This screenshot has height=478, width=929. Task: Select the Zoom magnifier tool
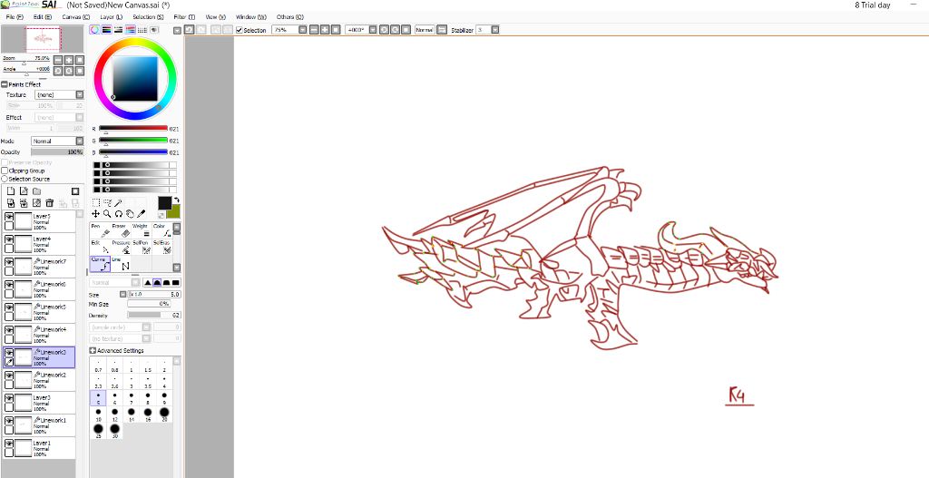coord(107,214)
